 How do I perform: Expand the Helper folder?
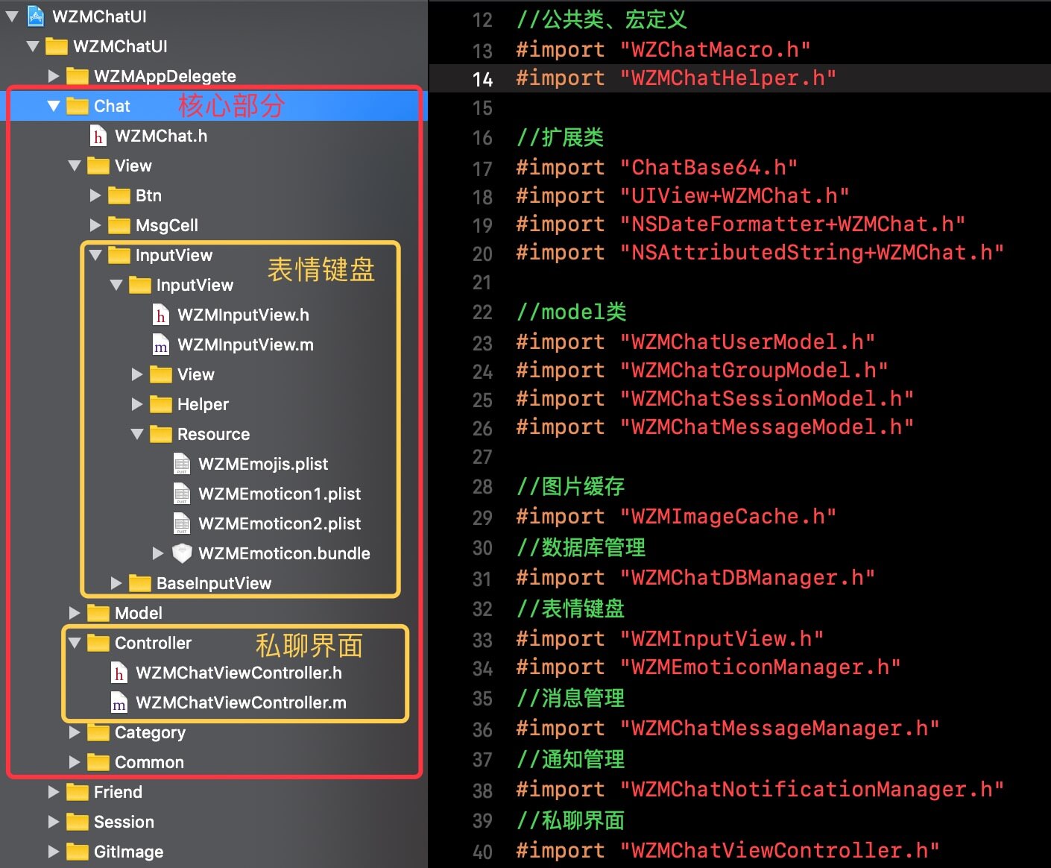pyautogui.click(x=137, y=404)
